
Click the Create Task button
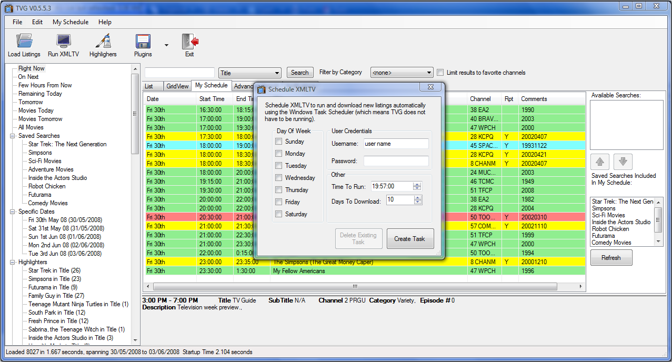(410, 239)
